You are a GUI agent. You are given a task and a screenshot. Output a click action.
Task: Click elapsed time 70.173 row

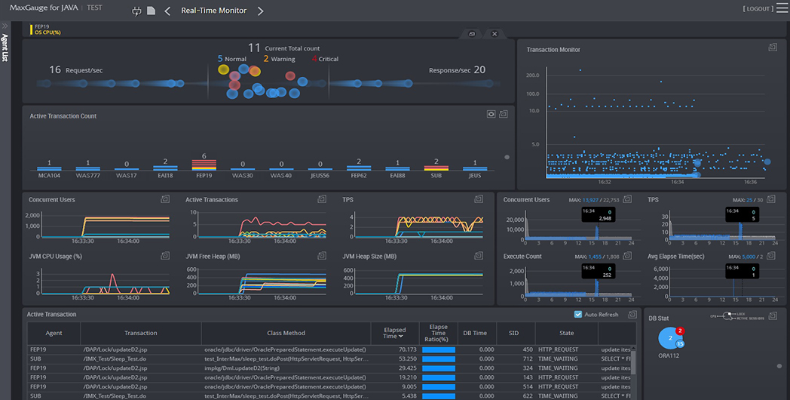pos(330,349)
